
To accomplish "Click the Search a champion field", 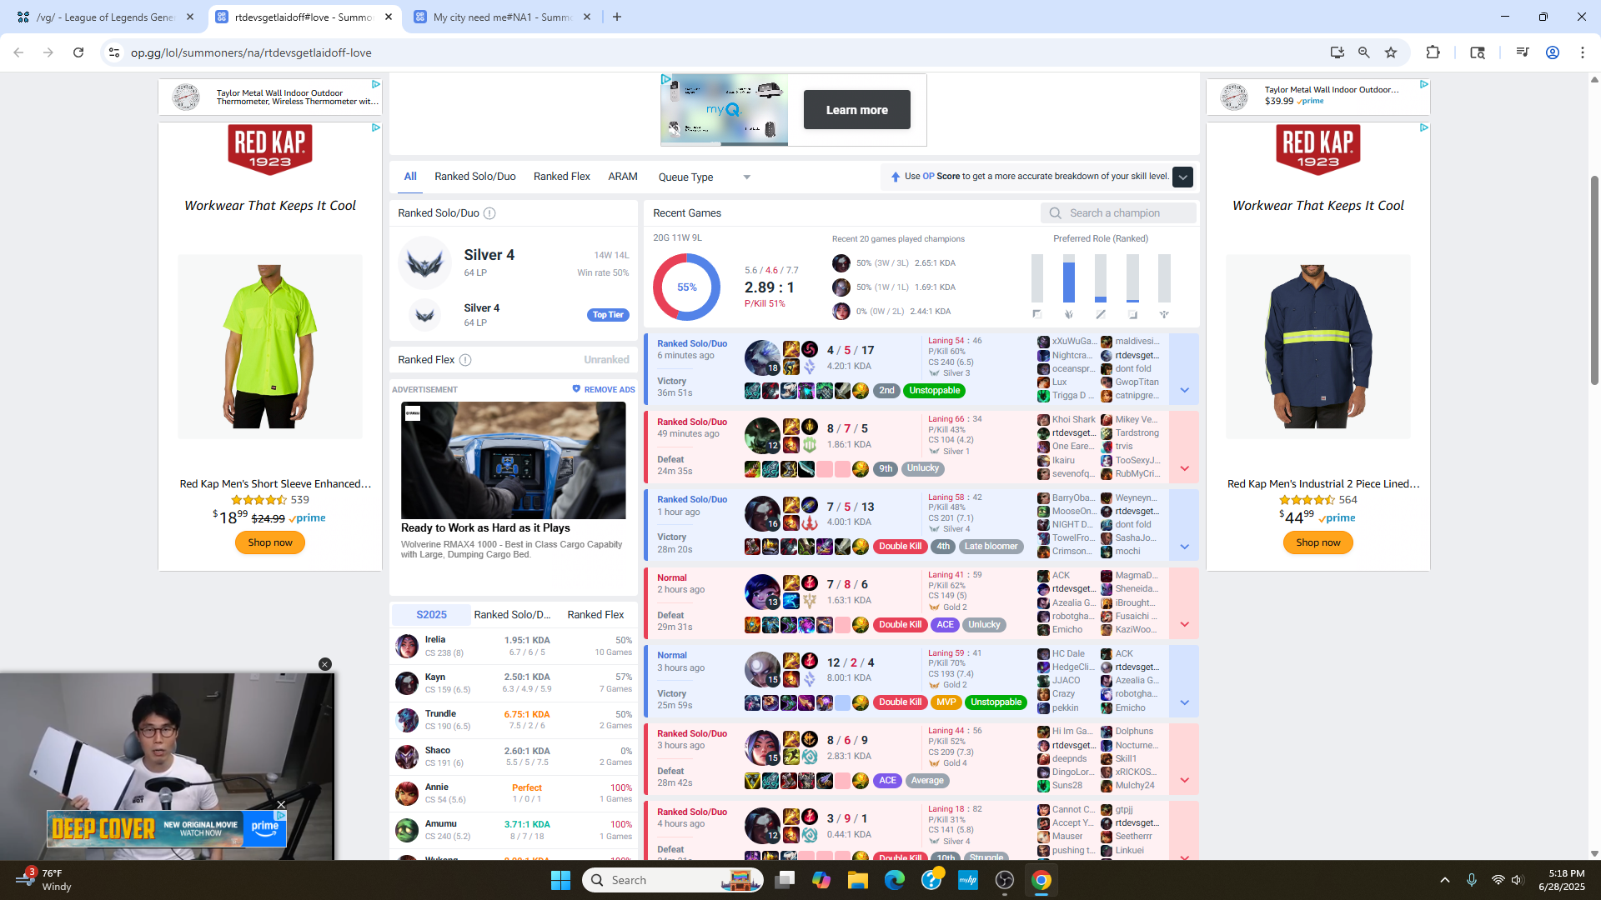I will click(x=1118, y=213).
